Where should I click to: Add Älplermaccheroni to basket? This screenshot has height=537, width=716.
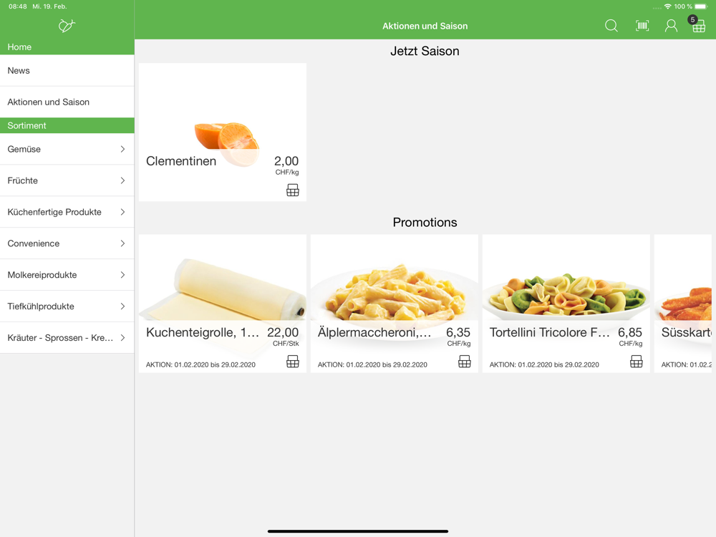click(465, 362)
